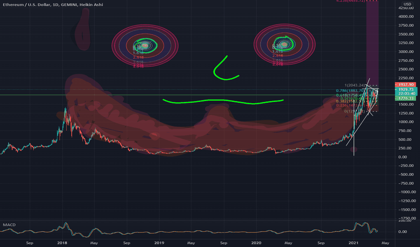This screenshot has width=420, height=247.
Task: Click the −1000.00 price axis value
Action: (x=407, y=192)
